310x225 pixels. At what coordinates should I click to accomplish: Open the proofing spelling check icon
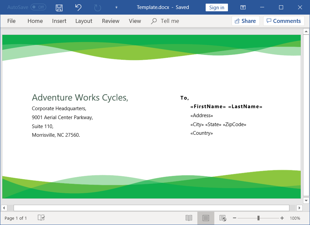(x=41, y=218)
